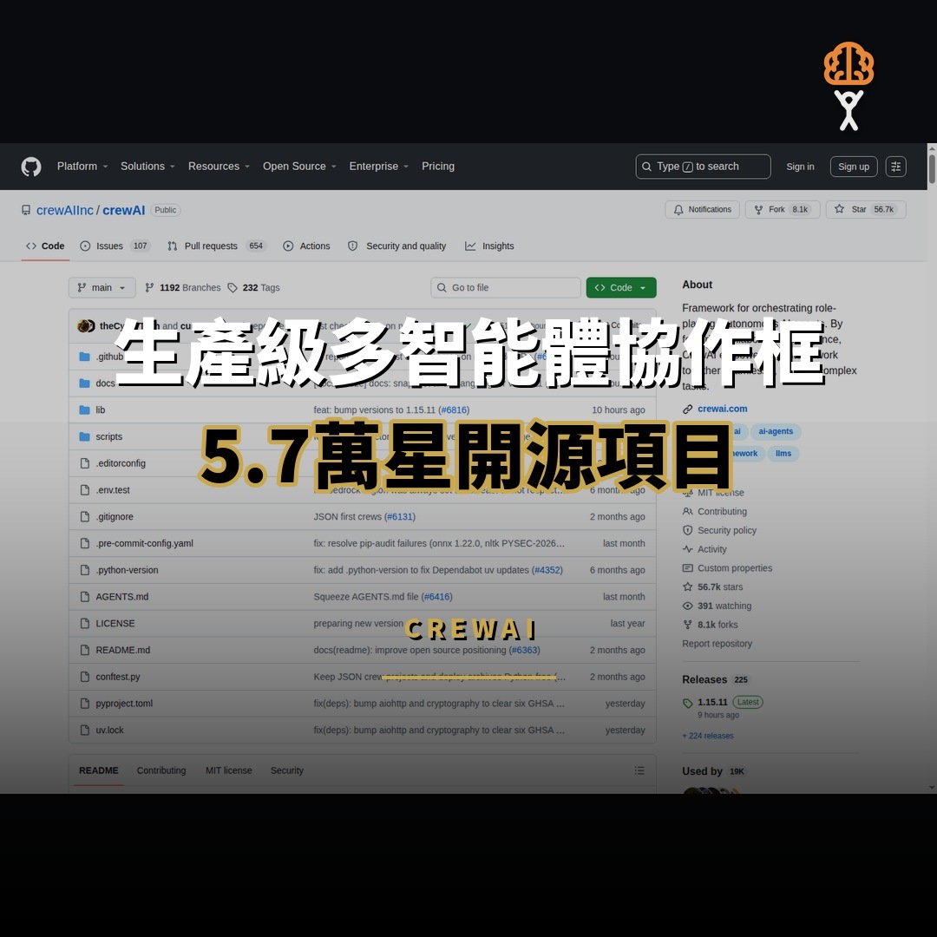This screenshot has width=937, height=937.
Task: Expand the Solutions menu
Action: [147, 167]
